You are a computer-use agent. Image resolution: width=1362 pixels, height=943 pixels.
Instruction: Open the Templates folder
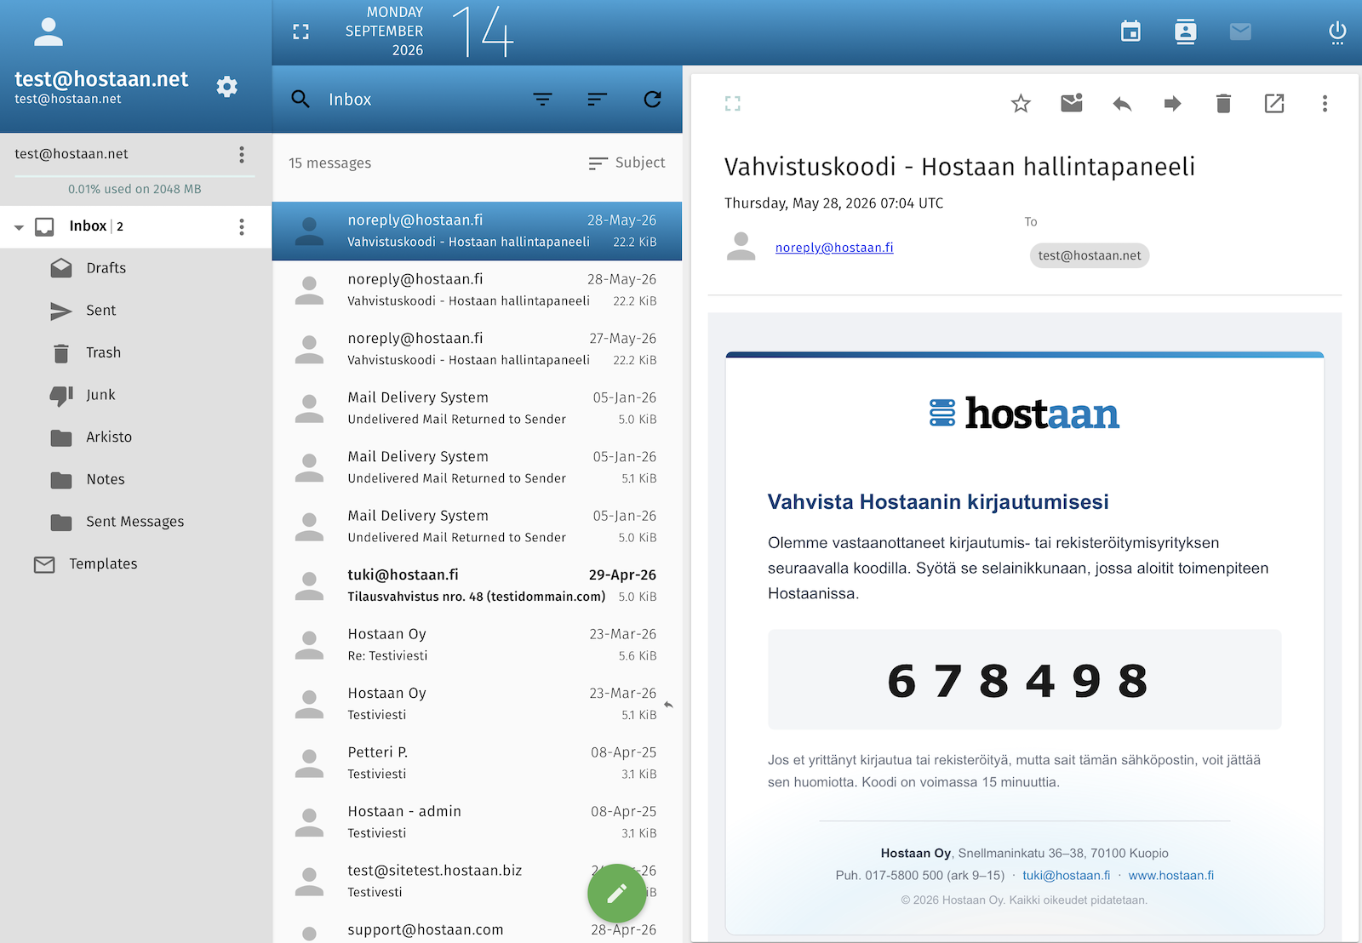[x=136, y=564]
